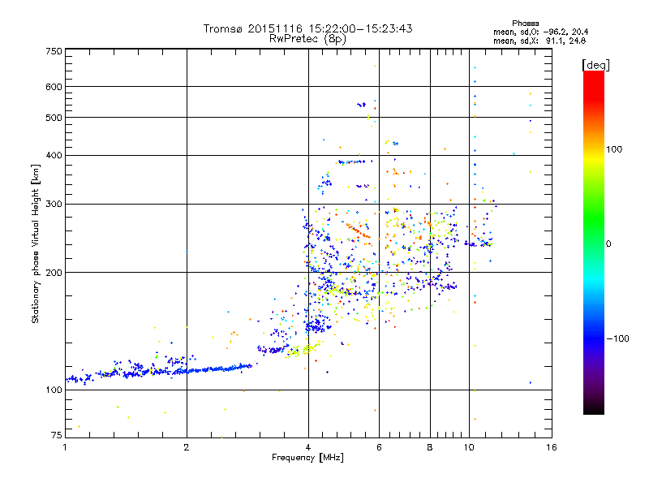
Task: Click y-axis tick label 200
Action: [x=54, y=273]
